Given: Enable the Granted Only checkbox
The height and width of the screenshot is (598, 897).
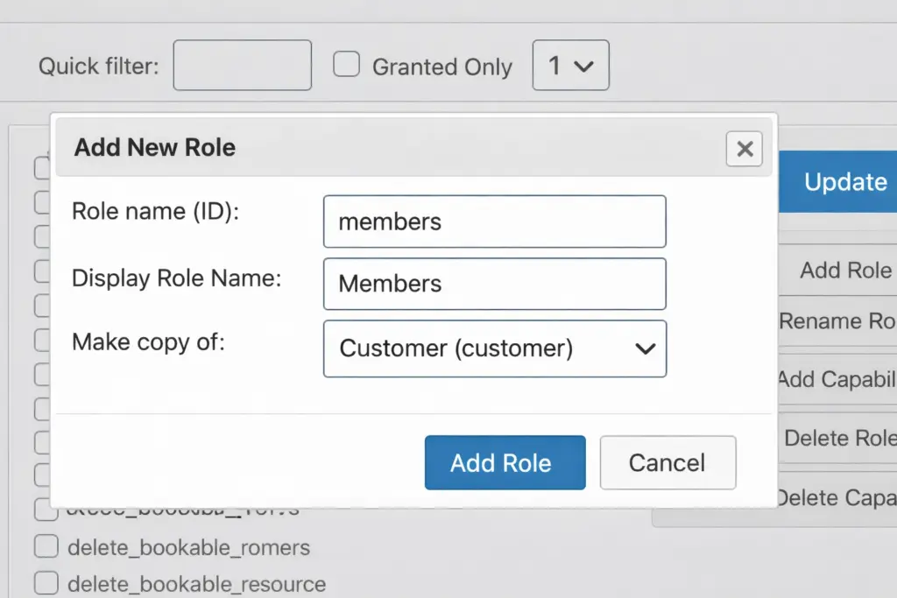Looking at the screenshot, I should [x=347, y=66].
